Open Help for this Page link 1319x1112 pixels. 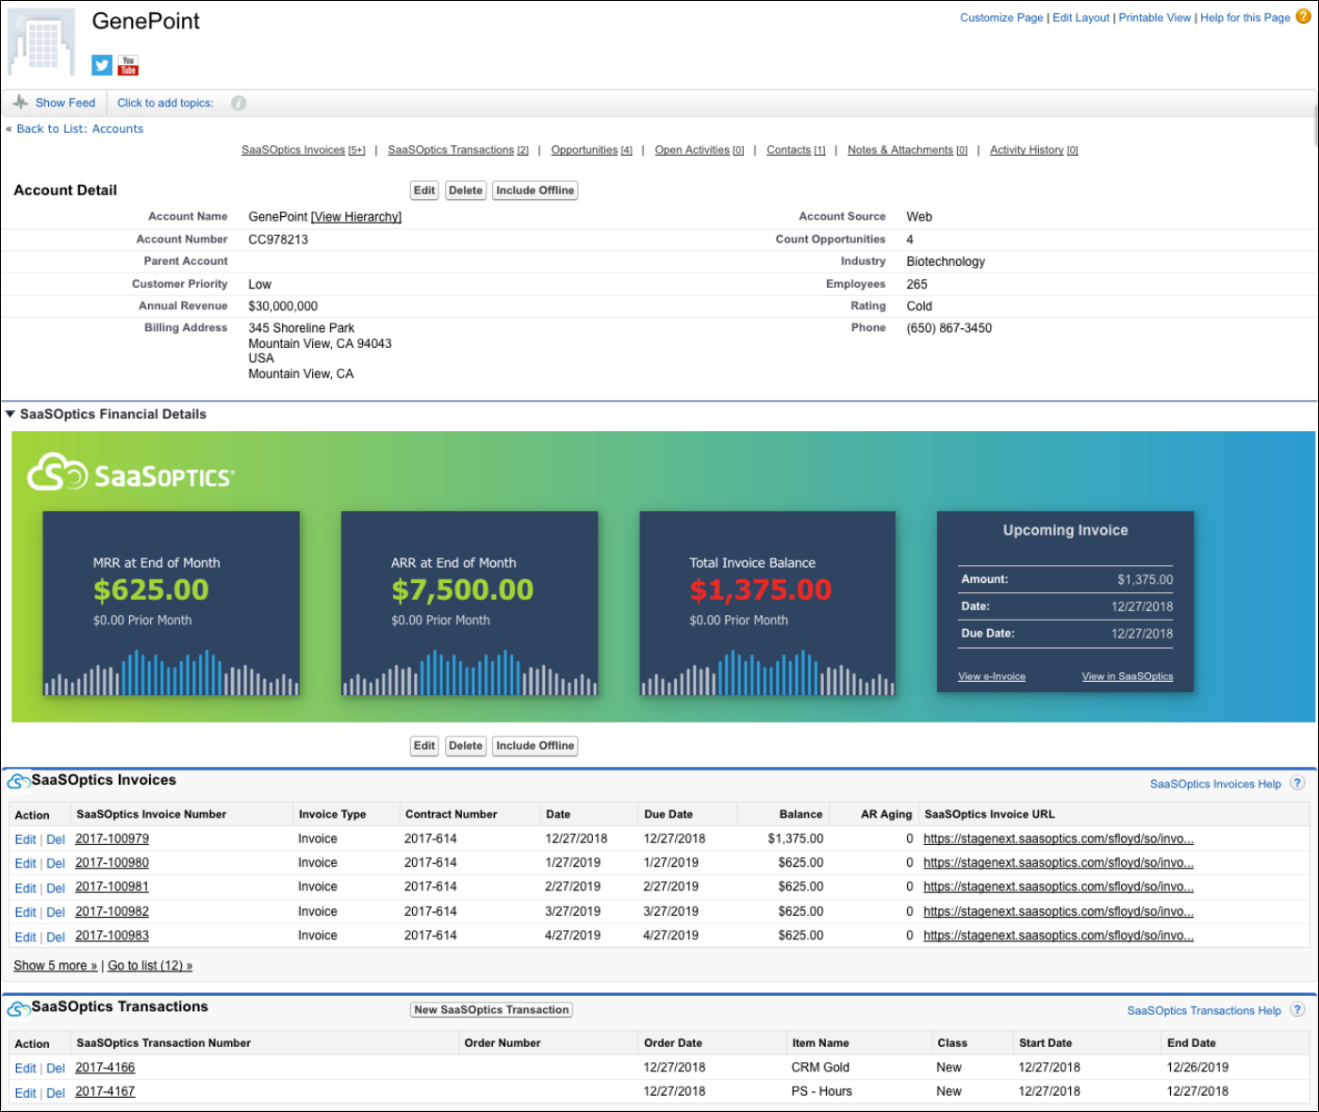(1245, 17)
